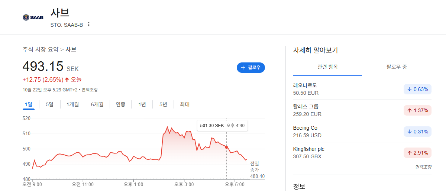Click the SAAB company logo

[33, 17]
